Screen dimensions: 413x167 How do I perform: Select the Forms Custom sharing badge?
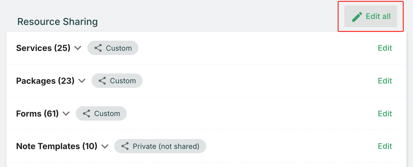click(101, 114)
